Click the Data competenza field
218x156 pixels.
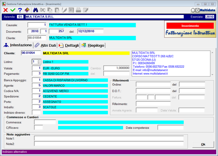click(171, 128)
